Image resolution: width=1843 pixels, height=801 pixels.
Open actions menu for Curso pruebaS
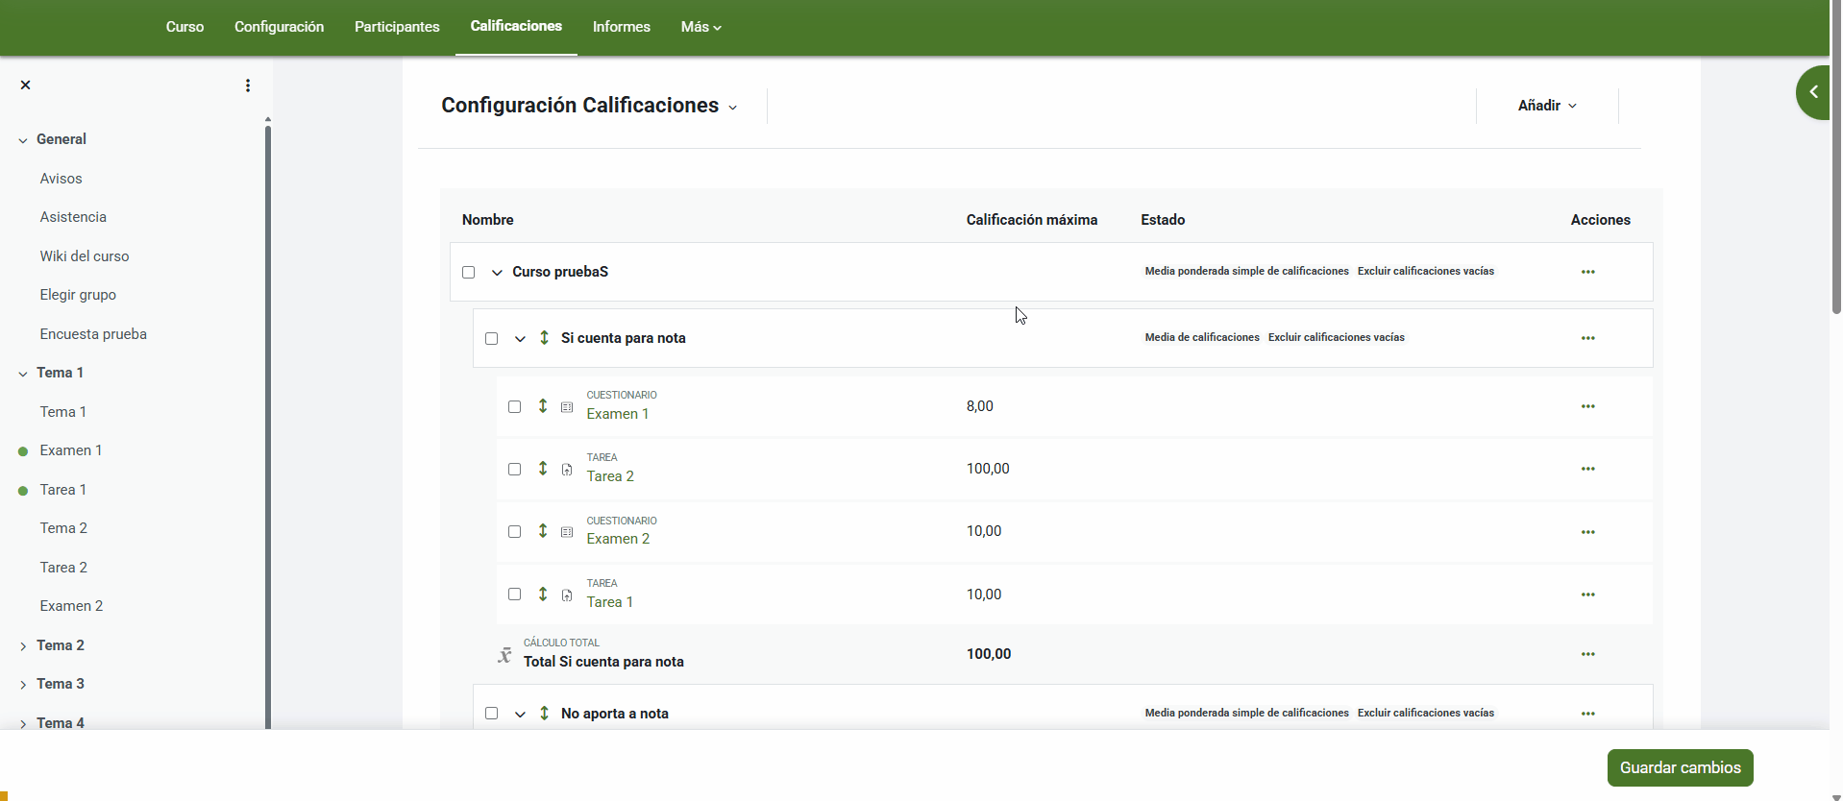1587,272
